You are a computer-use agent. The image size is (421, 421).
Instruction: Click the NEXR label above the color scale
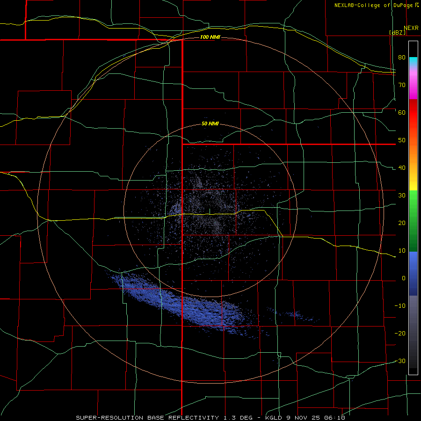[x=411, y=28]
